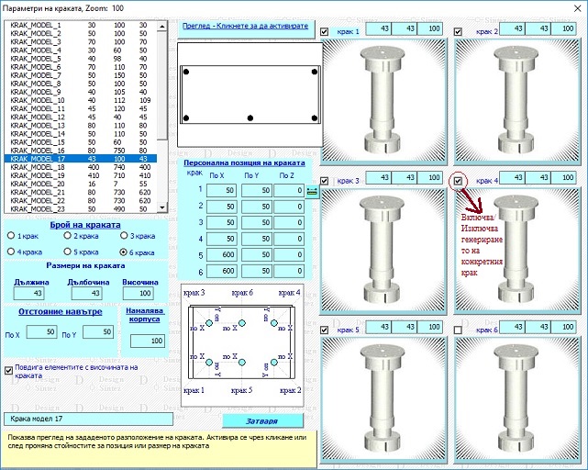Click the Височина input field
Screen dimensions: 588x470
tap(139, 293)
